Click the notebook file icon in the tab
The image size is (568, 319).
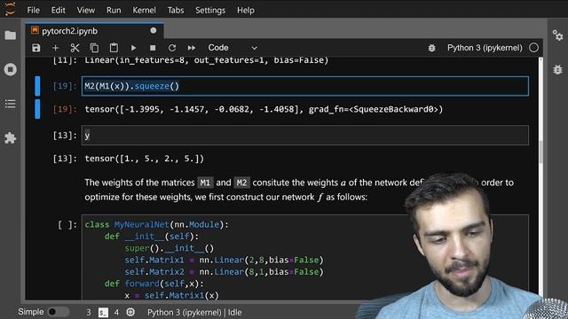point(35,30)
